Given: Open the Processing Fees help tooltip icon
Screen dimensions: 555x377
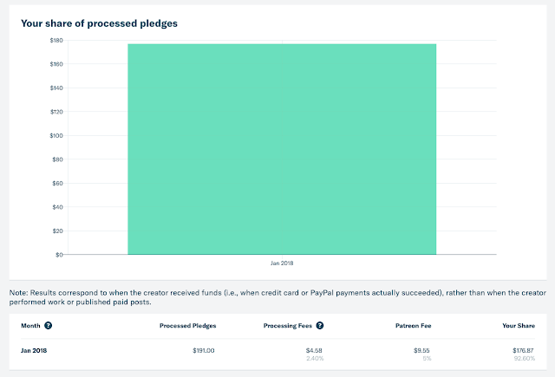Looking at the screenshot, I should [x=320, y=326].
